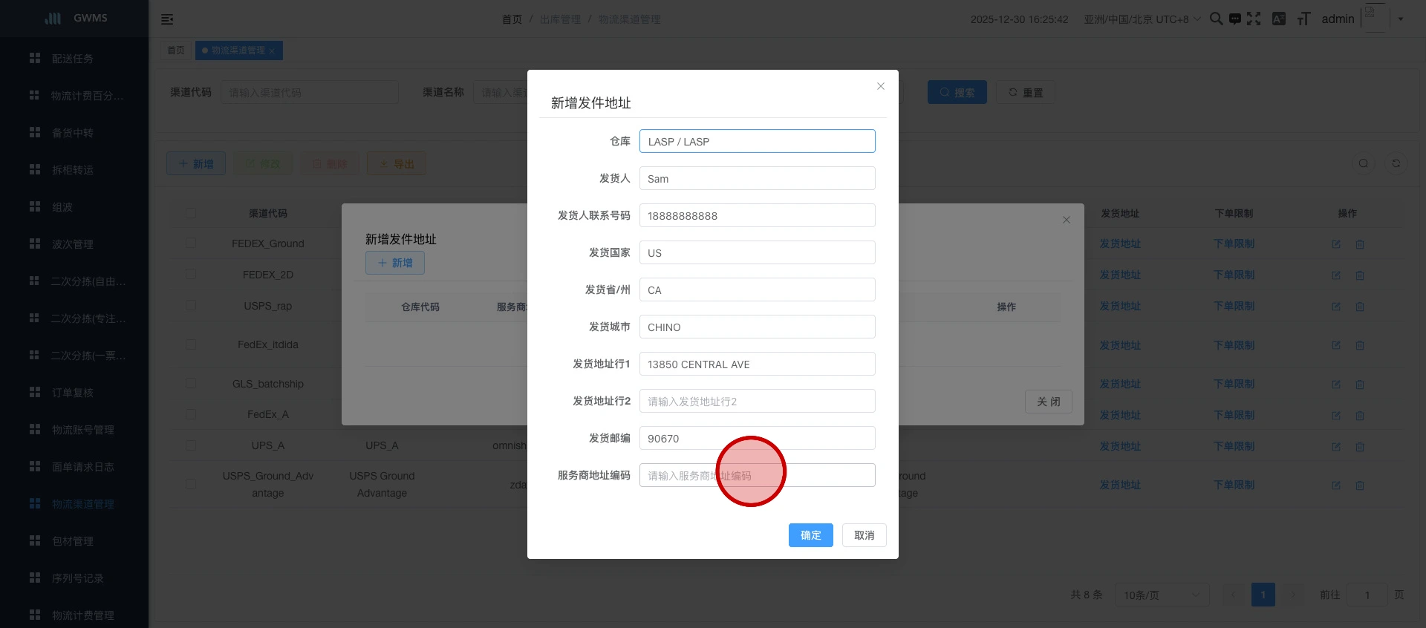Check the USPS_Ground_Advantage row checkbox
This screenshot has width=1426, height=628.
191,484
